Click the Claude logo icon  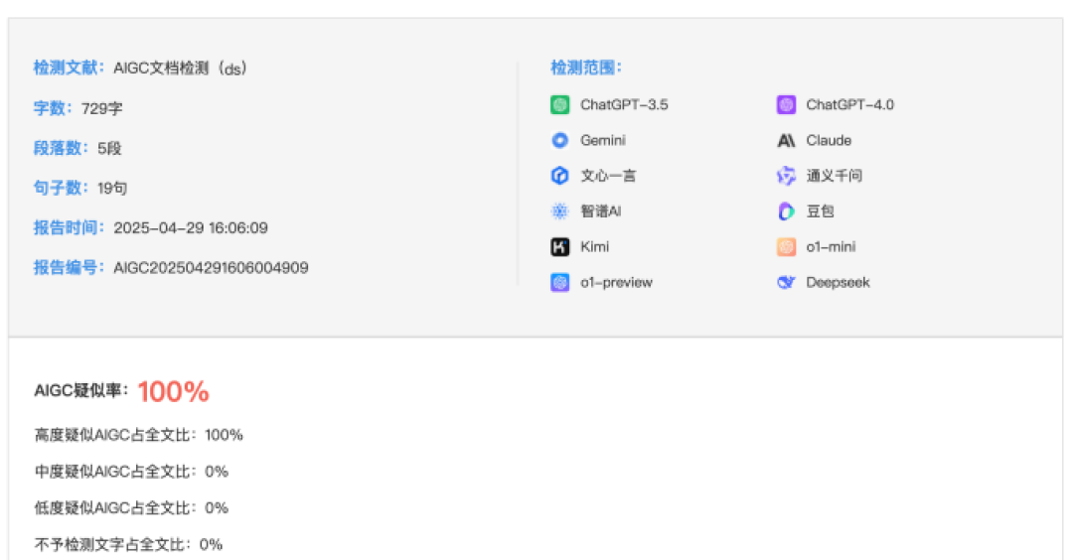(x=786, y=140)
